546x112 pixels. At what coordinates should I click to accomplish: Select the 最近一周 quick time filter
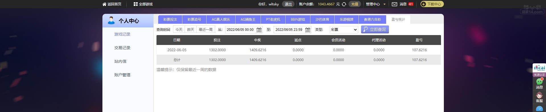[206, 30]
